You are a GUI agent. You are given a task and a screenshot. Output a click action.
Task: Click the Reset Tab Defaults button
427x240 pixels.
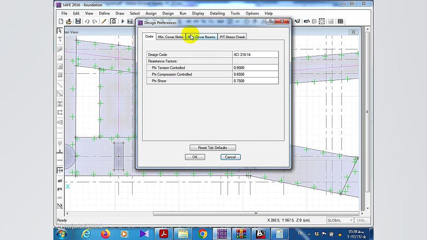click(x=213, y=148)
